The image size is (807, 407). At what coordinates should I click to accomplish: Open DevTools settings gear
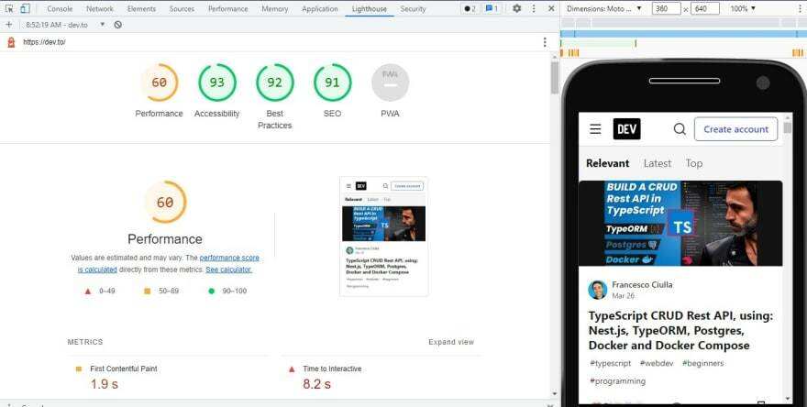pyautogui.click(x=516, y=8)
